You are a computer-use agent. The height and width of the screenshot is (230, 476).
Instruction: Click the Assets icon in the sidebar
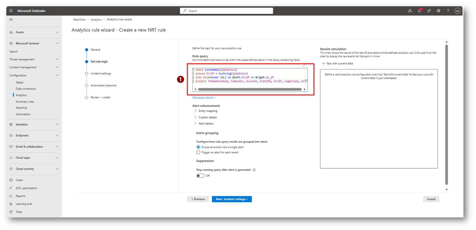tap(11, 32)
